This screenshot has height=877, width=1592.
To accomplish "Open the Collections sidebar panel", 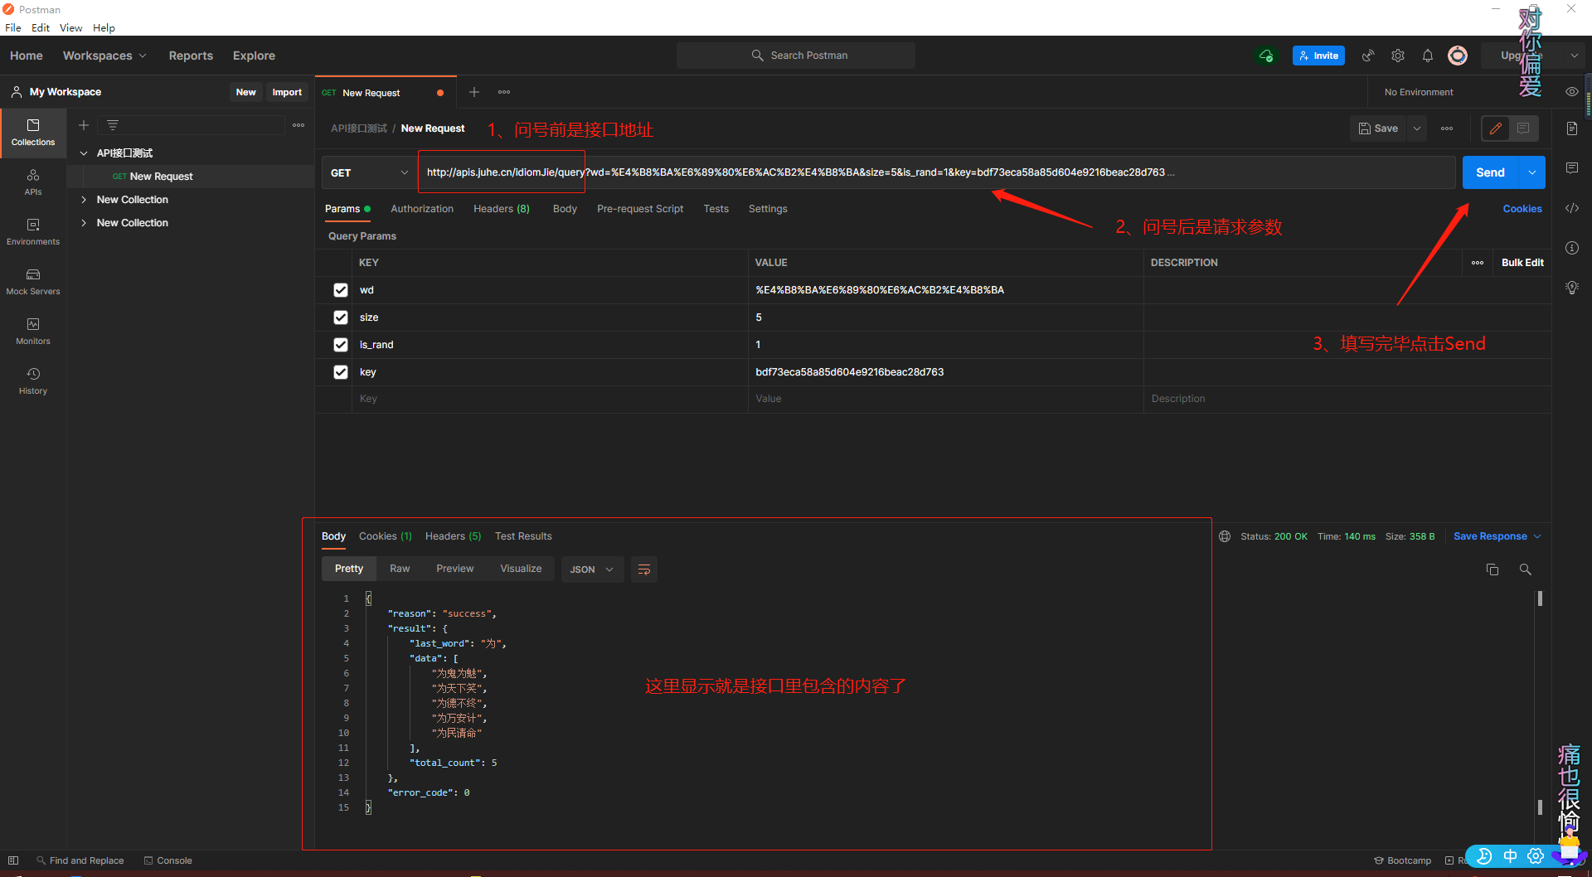I will tap(33, 133).
